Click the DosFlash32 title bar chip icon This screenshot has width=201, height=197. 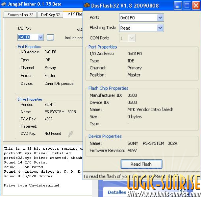click(87, 5)
